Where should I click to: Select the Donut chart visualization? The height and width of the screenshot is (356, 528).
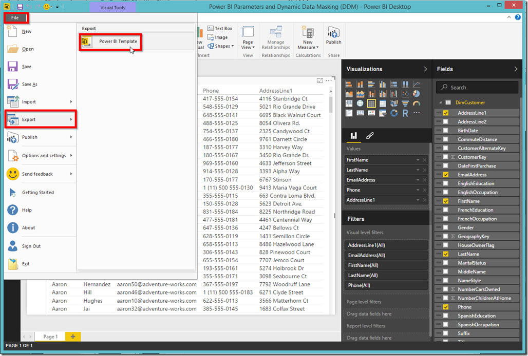click(x=394, y=113)
